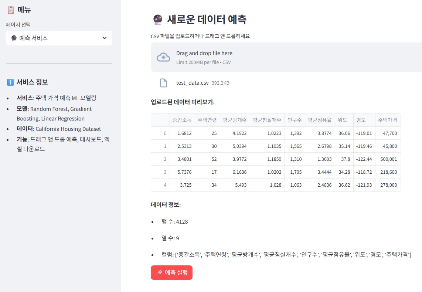
Task: Click the 데이터: California Housing Dataset item
Action: (59, 129)
